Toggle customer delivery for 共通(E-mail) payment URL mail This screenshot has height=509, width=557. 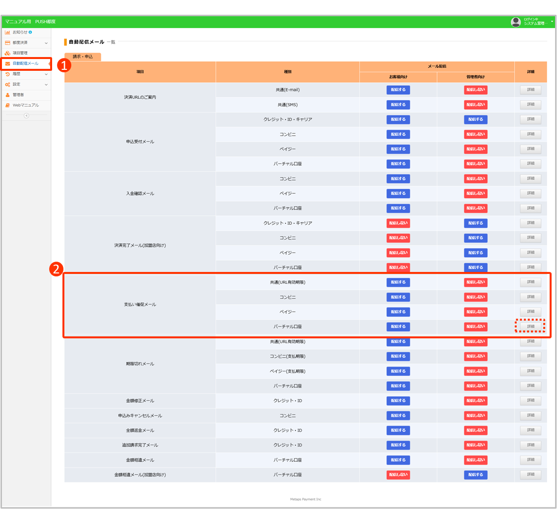(398, 90)
